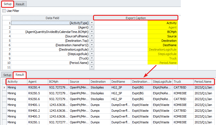Switch to the top Setup tab
This screenshot has width=216, height=125.
coord(7,4)
